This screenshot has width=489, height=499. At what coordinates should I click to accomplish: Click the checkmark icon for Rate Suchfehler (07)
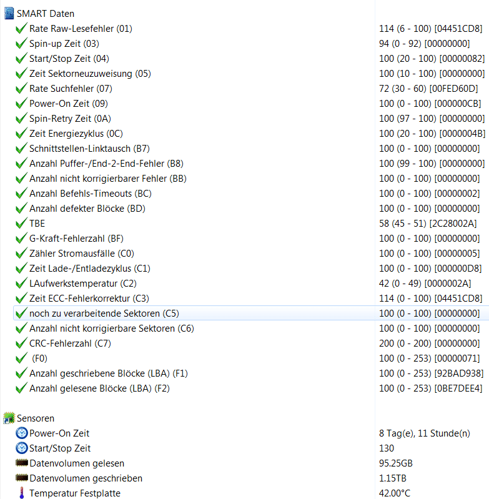21,88
